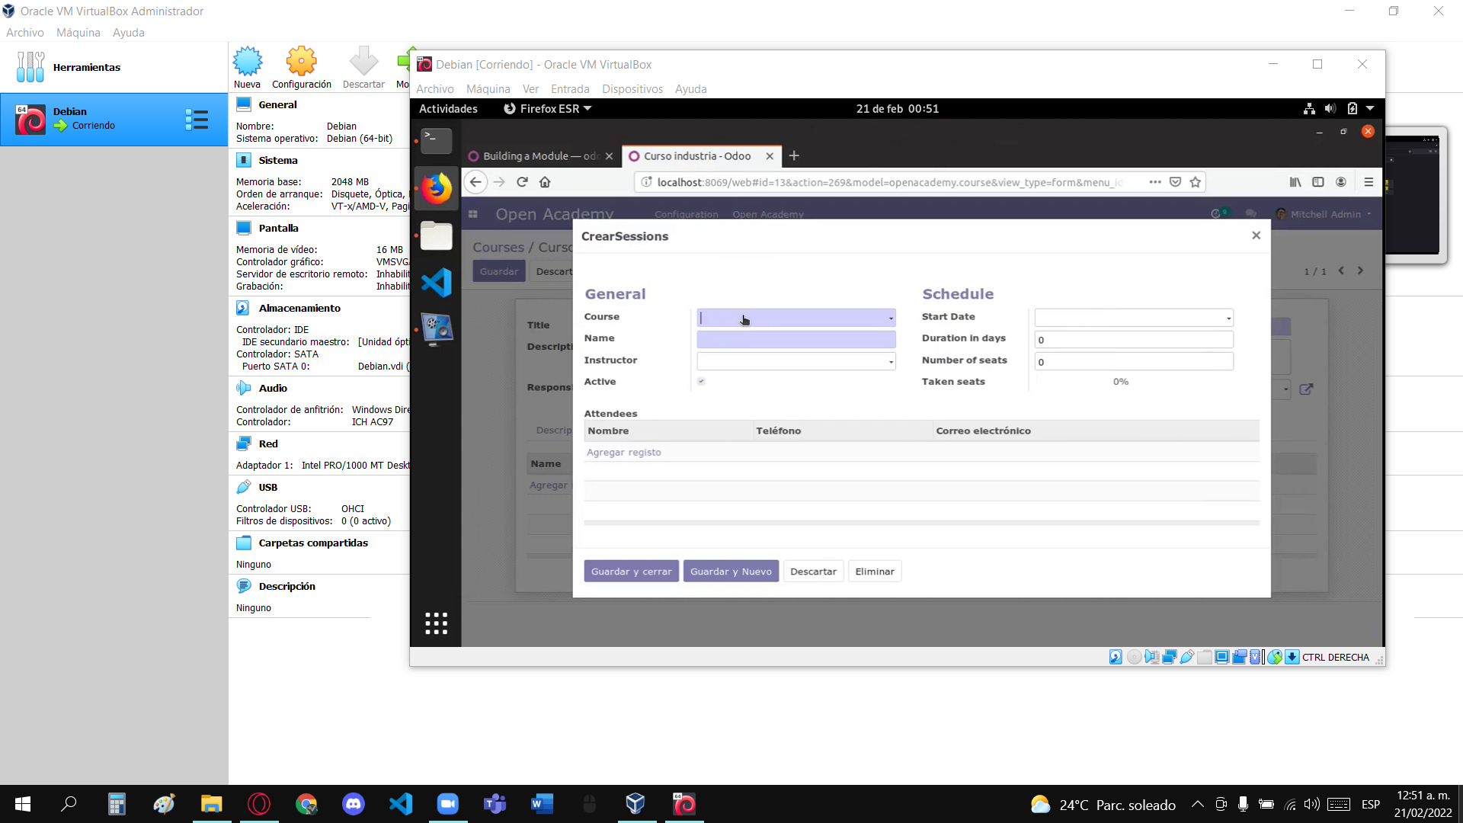Bookmark this page with star icon
1463x823 pixels.
coord(1196,182)
